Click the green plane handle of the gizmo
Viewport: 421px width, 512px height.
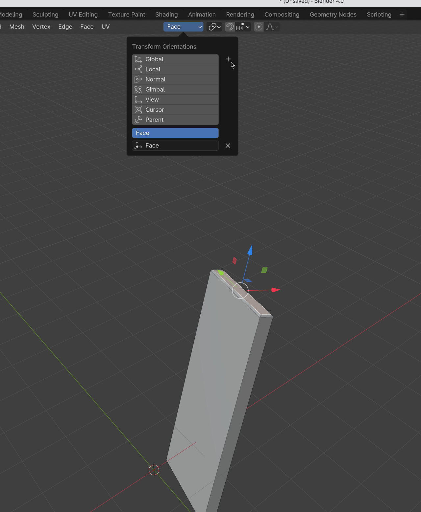coord(264,270)
